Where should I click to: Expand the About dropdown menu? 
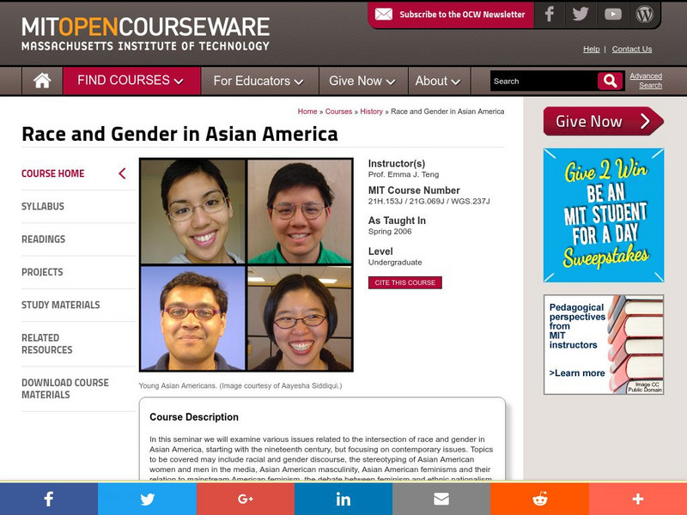438,81
